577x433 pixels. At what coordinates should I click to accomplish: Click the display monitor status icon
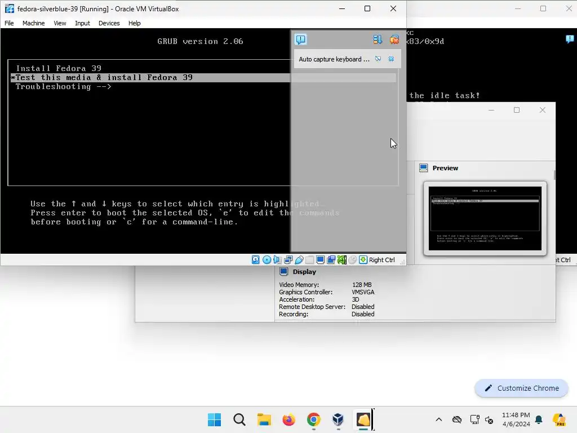(x=320, y=260)
